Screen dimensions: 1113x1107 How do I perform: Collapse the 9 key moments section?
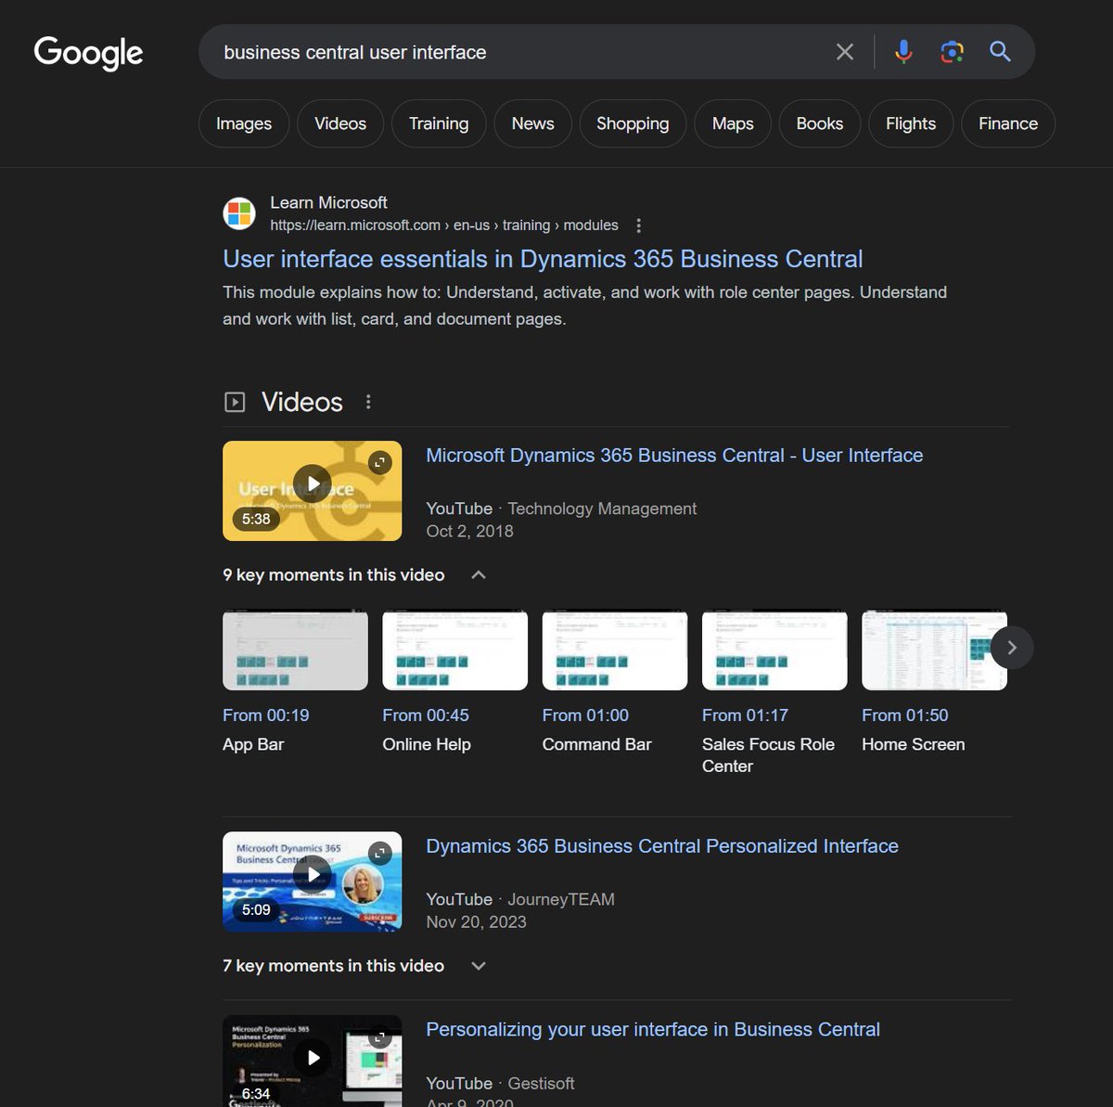[x=479, y=575]
